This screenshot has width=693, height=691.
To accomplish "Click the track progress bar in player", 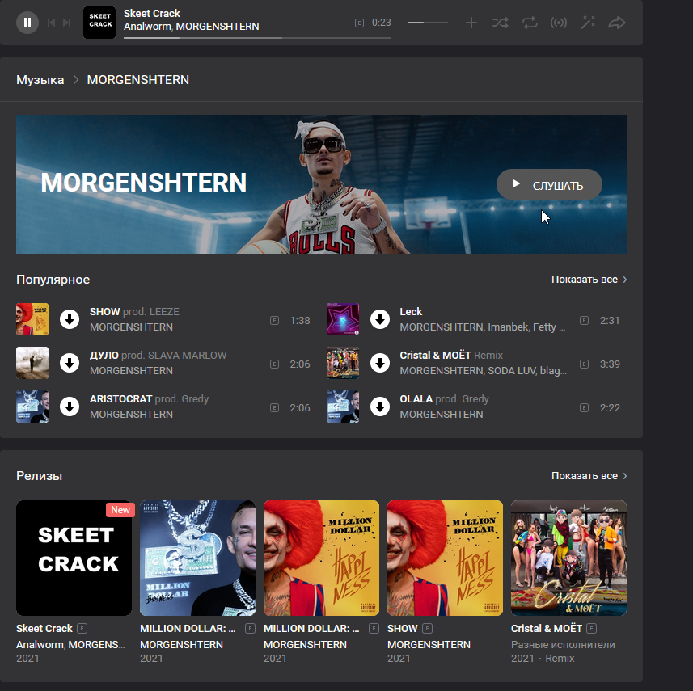I will click(x=257, y=38).
